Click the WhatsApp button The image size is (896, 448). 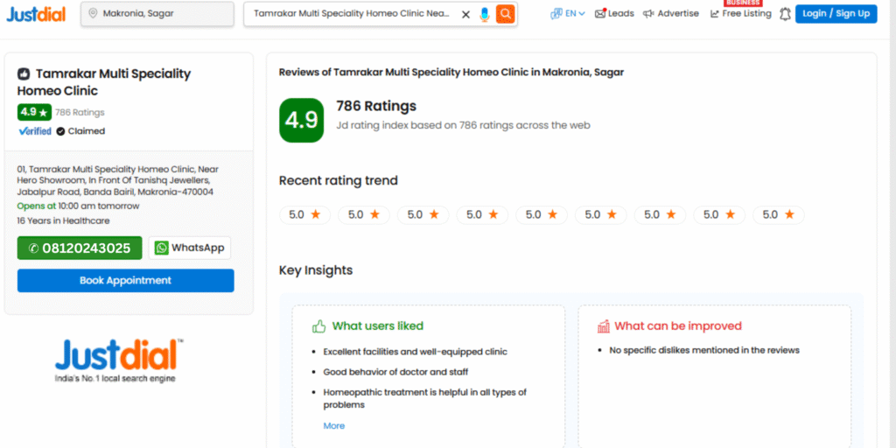pos(190,248)
